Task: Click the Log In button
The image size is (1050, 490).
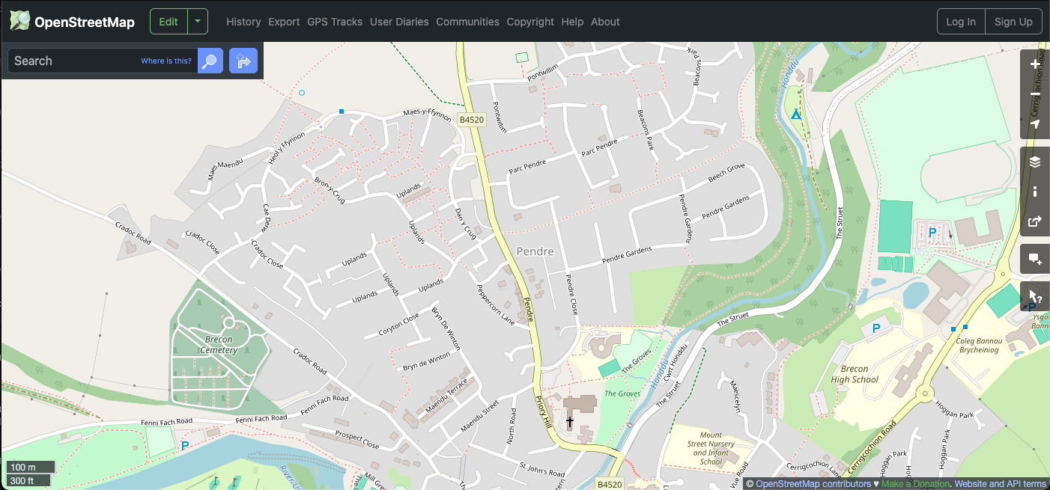Action: [x=961, y=22]
